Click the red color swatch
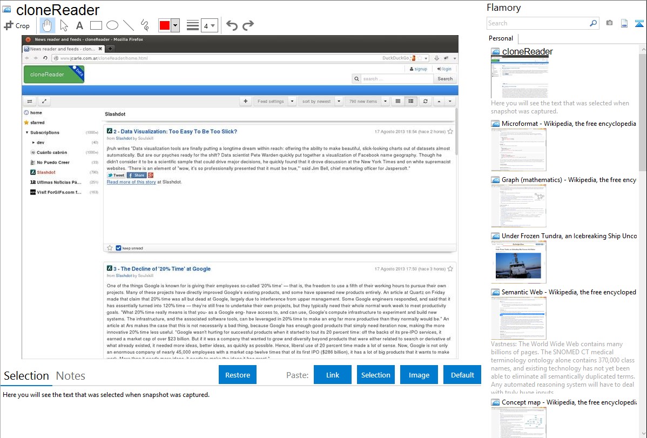 click(165, 25)
